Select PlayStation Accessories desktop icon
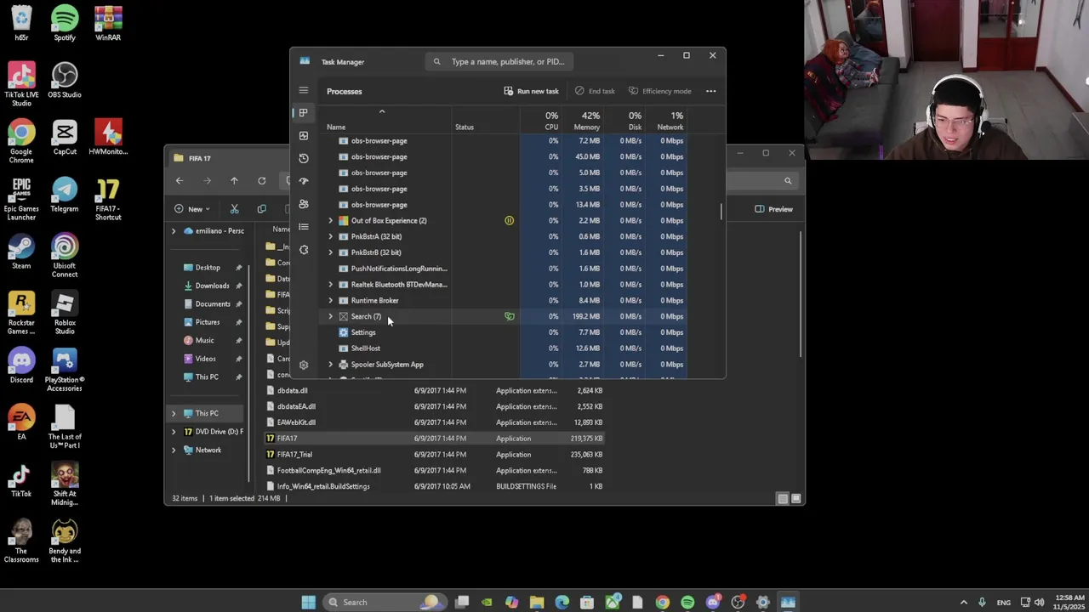Image resolution: width=1089 pixels, height=612 pixels. coord(65,370)
